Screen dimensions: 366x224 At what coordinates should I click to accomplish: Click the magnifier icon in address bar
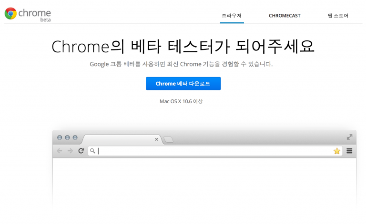[x=92, y=151]
